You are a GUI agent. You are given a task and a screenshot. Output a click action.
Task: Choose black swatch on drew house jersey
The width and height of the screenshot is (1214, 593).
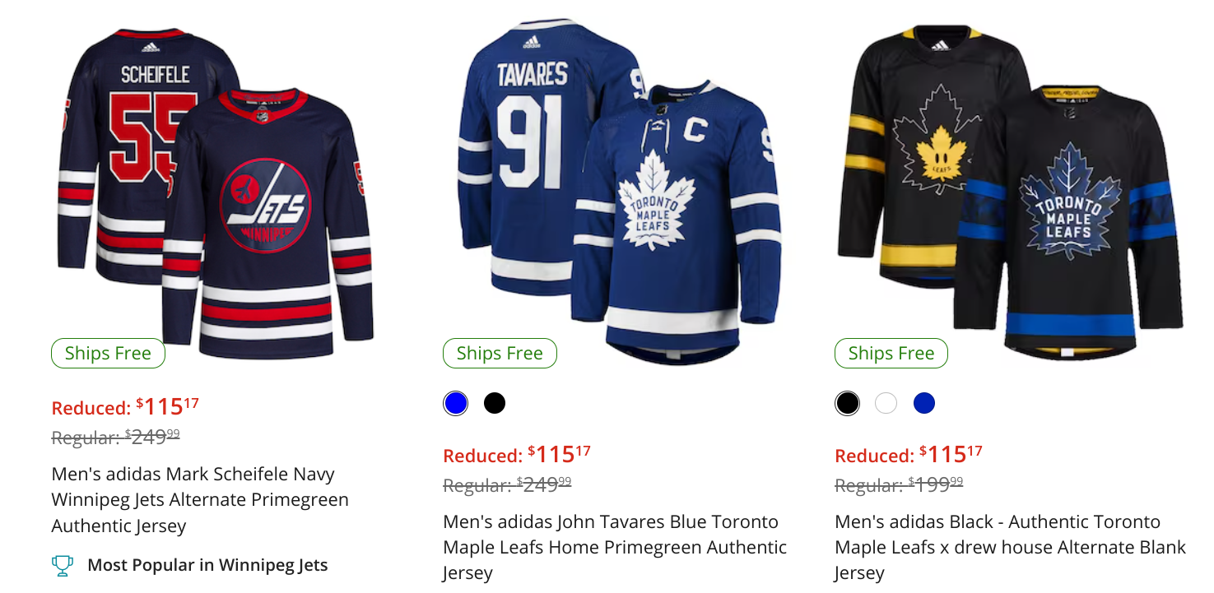pos(847,403)
